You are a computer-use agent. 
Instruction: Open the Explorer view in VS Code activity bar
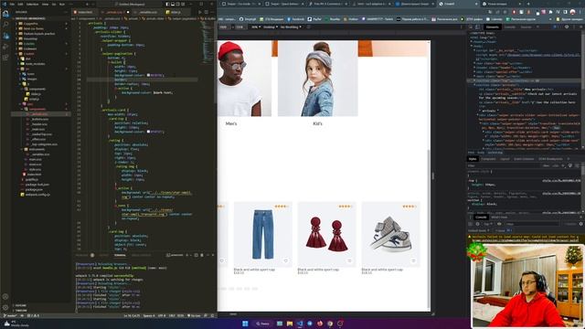[5, 14]
